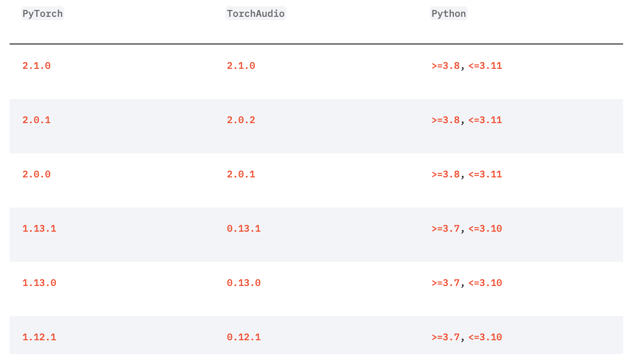Click the PyTorch column header
The height and width of the screenshot is (354, 630).
(42, 14)
